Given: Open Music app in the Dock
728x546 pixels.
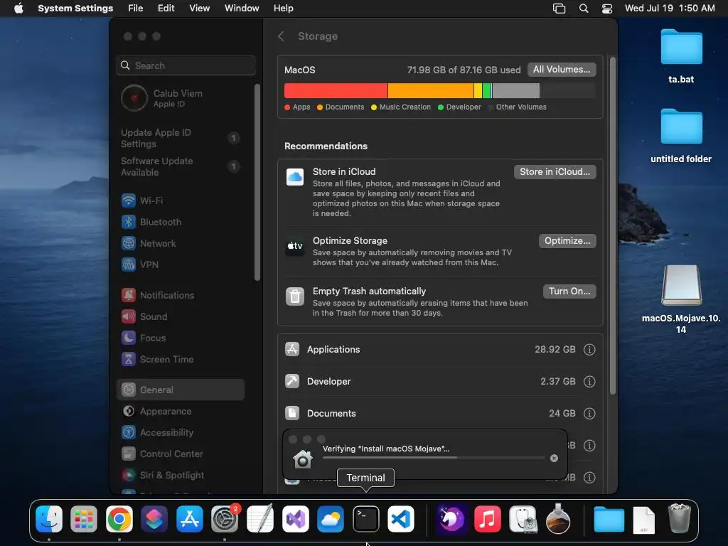Looking at the screenshot, I should coord(488,519).
